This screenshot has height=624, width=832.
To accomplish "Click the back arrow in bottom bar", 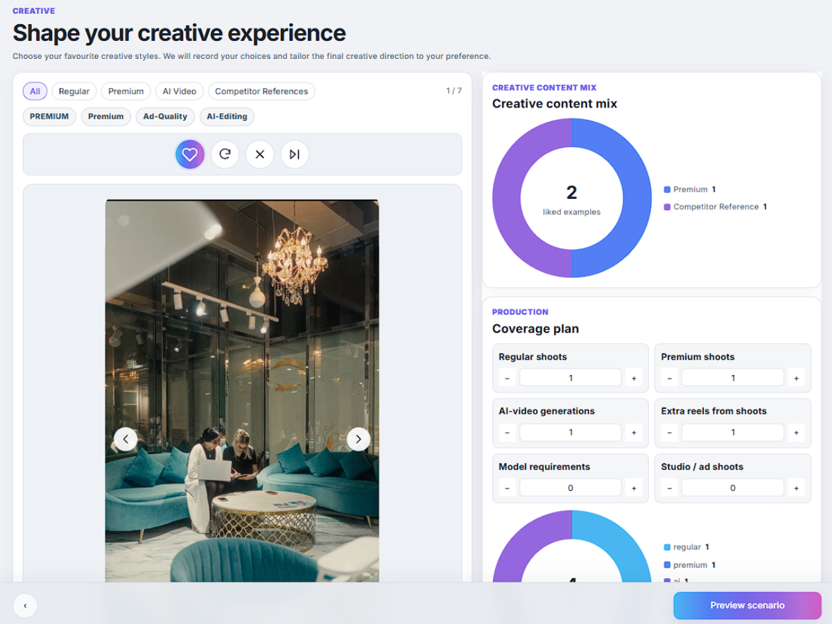I will (25, 605).
